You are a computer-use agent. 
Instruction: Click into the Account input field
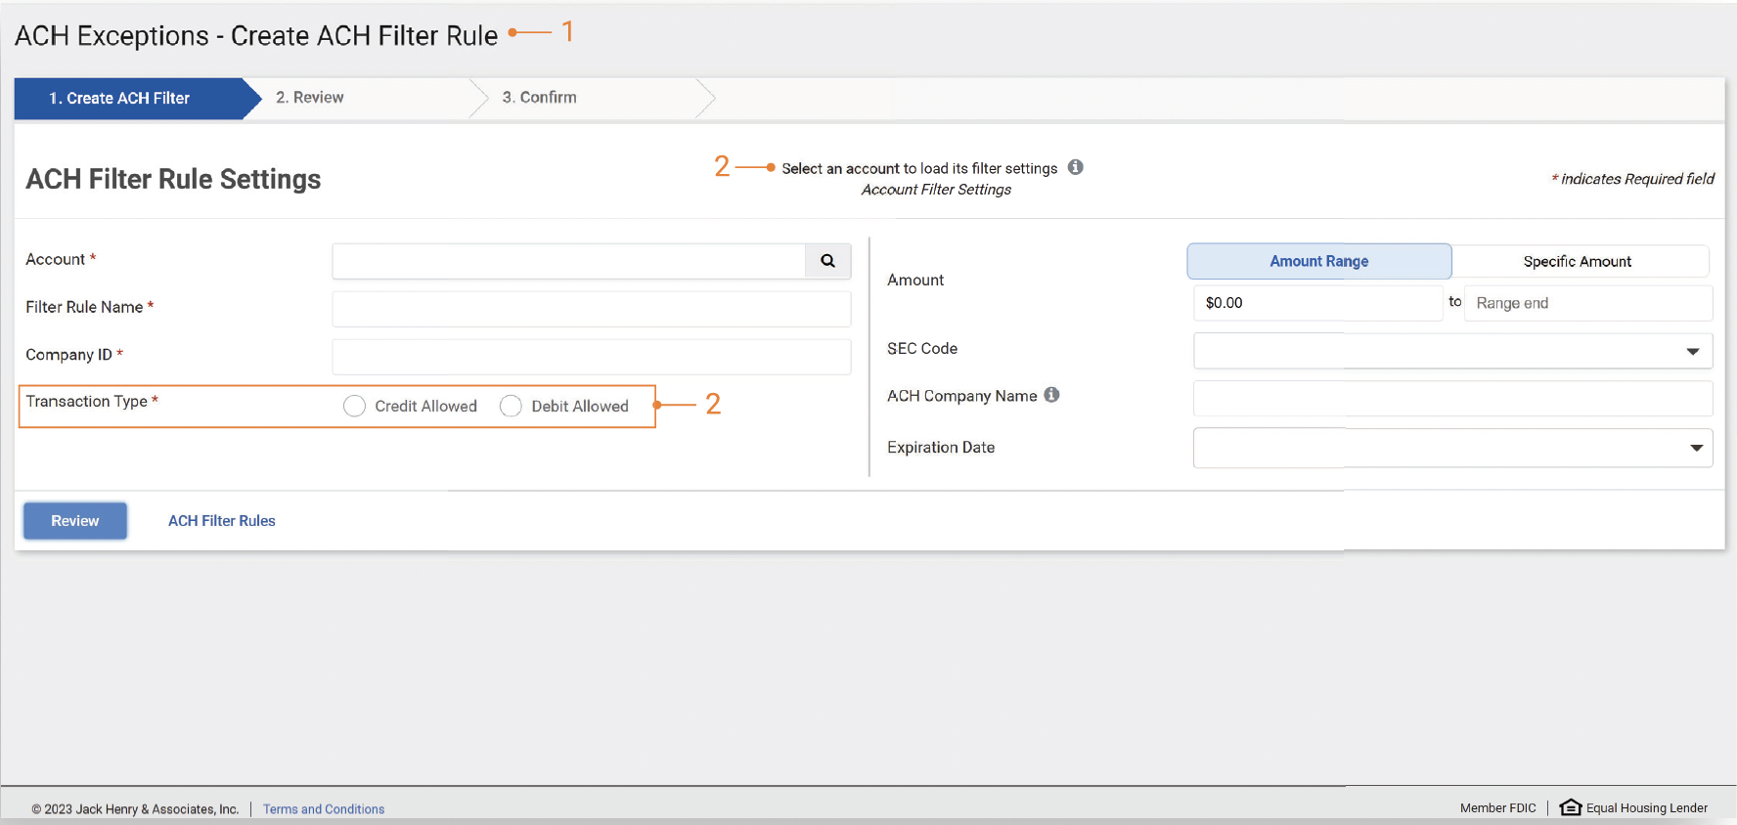click(x=568, y=261)
